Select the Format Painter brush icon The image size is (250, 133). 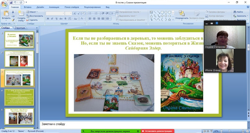coord(13,20)
